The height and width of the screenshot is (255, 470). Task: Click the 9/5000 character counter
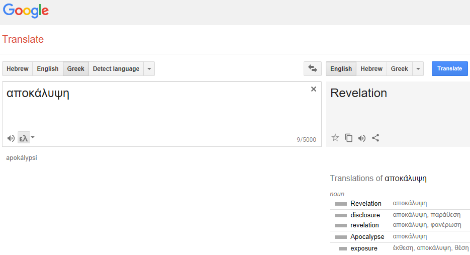pos(306,139)
